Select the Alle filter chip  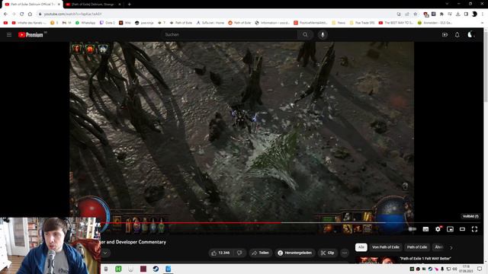[361, 247]
